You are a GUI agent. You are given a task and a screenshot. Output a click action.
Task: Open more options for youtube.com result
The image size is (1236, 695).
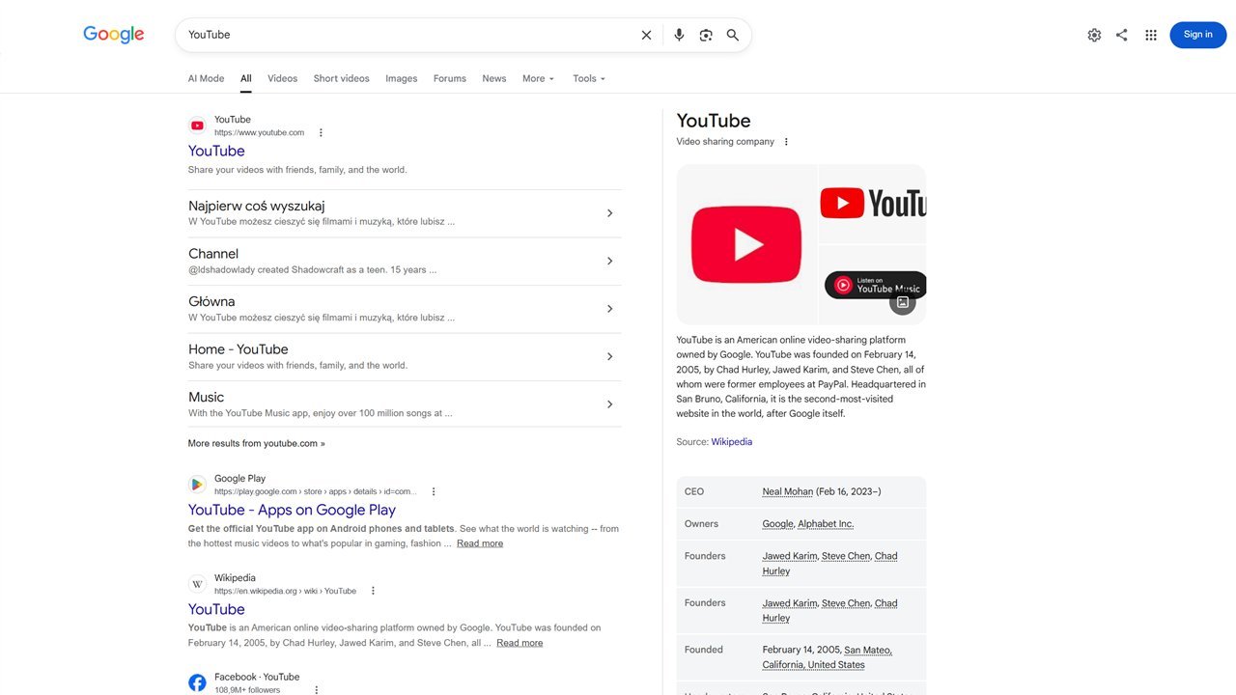tap(322, 133)
